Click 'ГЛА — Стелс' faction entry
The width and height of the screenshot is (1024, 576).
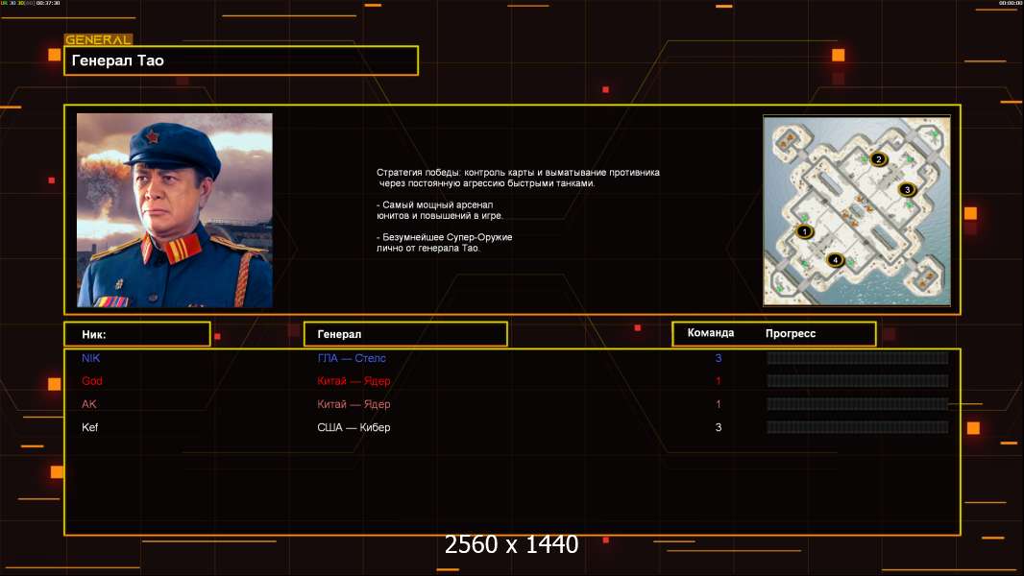click(x=352, y=358)
